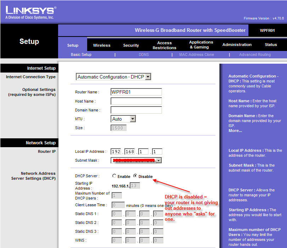This screenshot has height=248, width=287.
Task: Click the second Local IP octet 168
Action: click(x=130, y=151)
